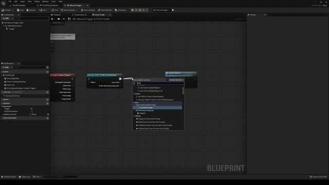The height and width of the screenshot is (185, 329).
Task: Click BP_MissionTrigger in the breadcrumb
Action: point(83,19)
